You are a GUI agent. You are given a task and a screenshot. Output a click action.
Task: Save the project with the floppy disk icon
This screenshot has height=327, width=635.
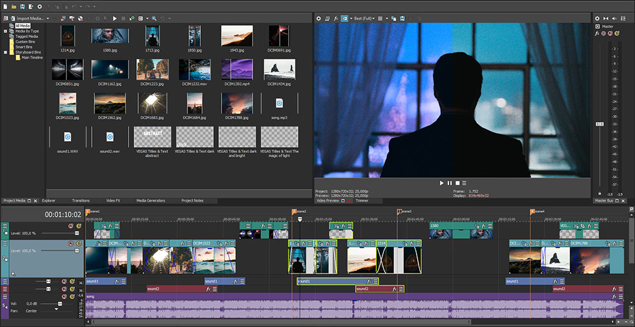tap(22, 6)
